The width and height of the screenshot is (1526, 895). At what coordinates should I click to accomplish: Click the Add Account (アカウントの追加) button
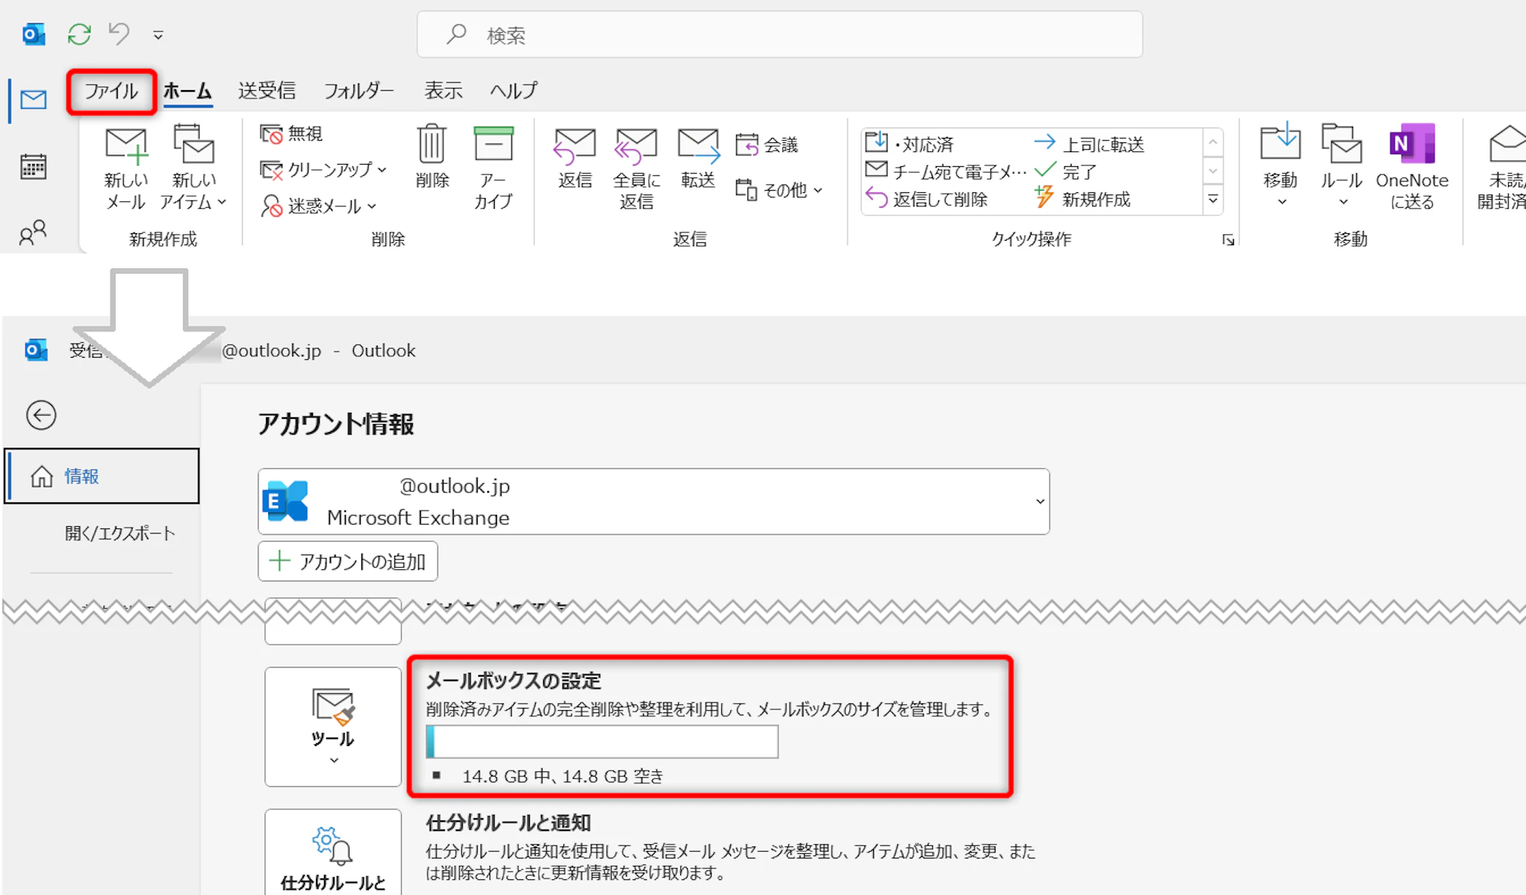pos(348,561)
